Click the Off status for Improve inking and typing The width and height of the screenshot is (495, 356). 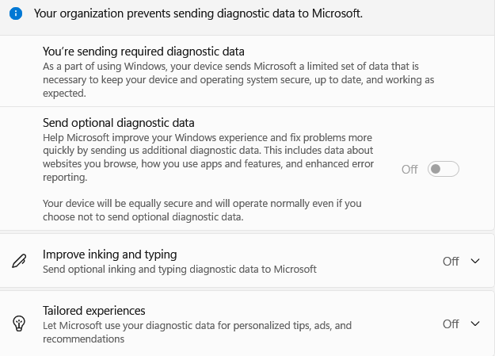[451, 262]
